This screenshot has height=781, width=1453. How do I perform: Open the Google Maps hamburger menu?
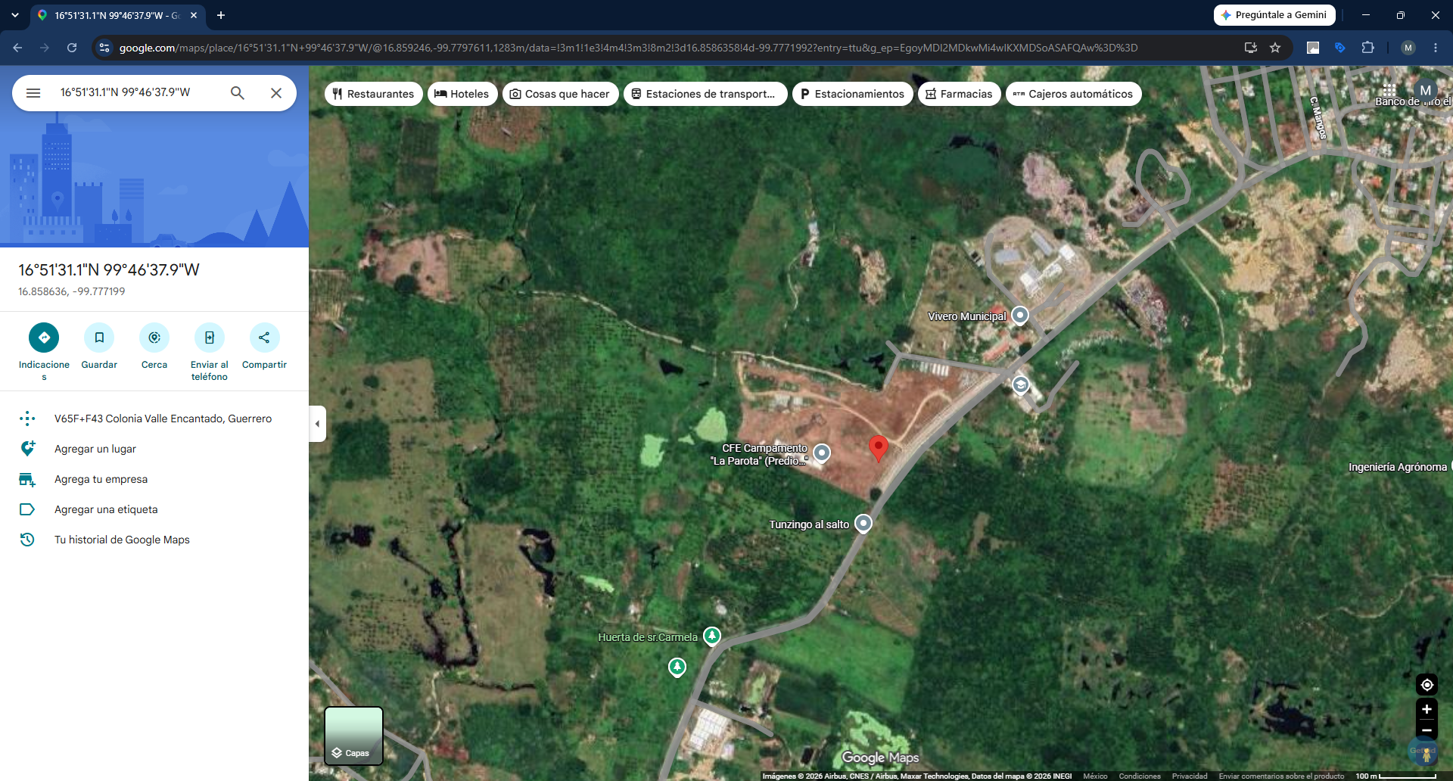[x=33, y=93]
